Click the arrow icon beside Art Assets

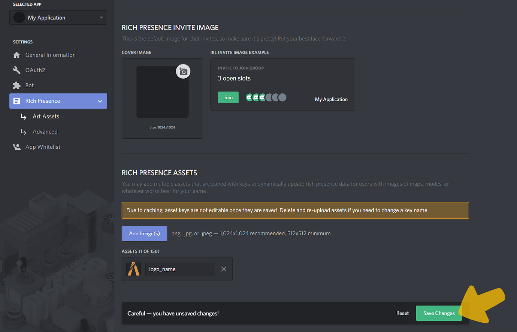(23, 116)
